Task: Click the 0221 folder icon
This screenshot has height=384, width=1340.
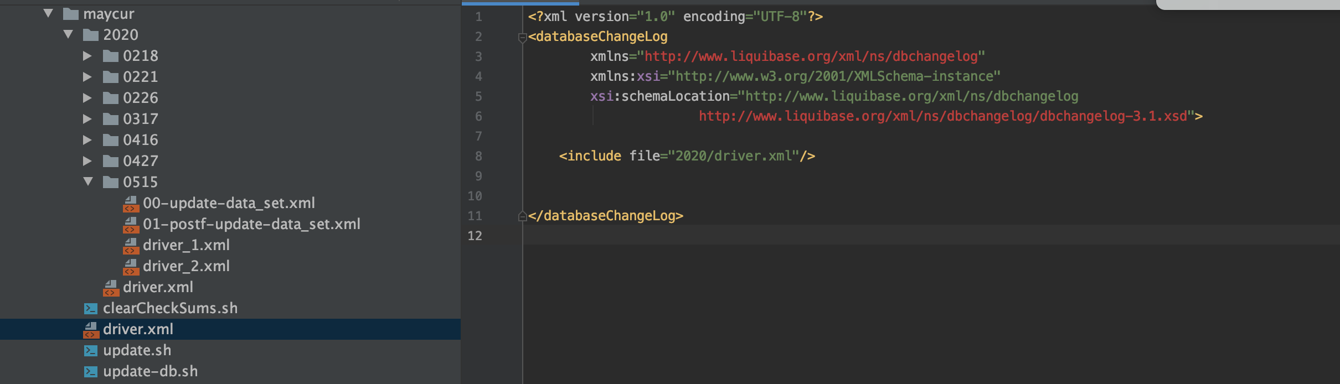Action: pos(111,77)
